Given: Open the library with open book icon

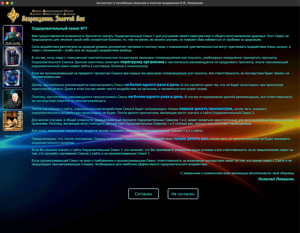Looking at the screenshot, I should click(x=13, y=121).
